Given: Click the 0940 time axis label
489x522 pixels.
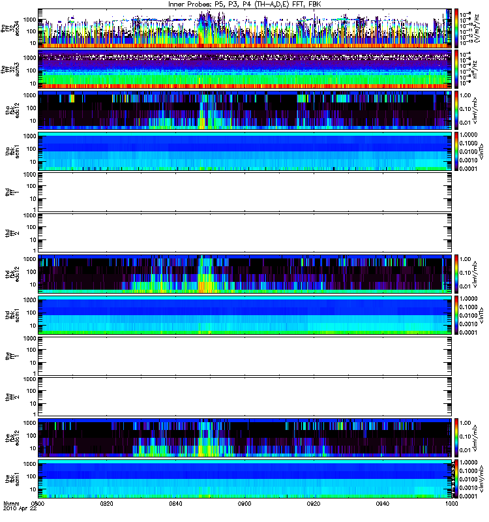Looking at the screenshot, I should pos(383,504).
